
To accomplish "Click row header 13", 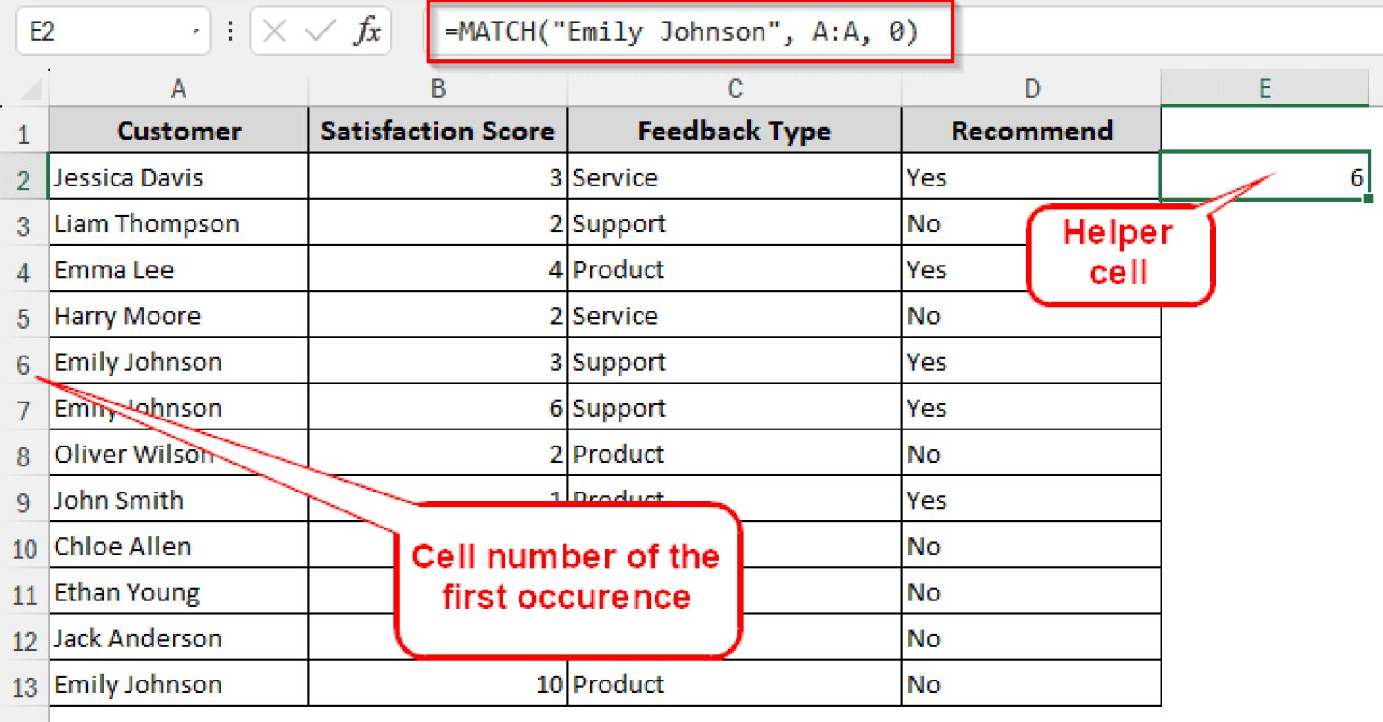I will tap(24, 684).
